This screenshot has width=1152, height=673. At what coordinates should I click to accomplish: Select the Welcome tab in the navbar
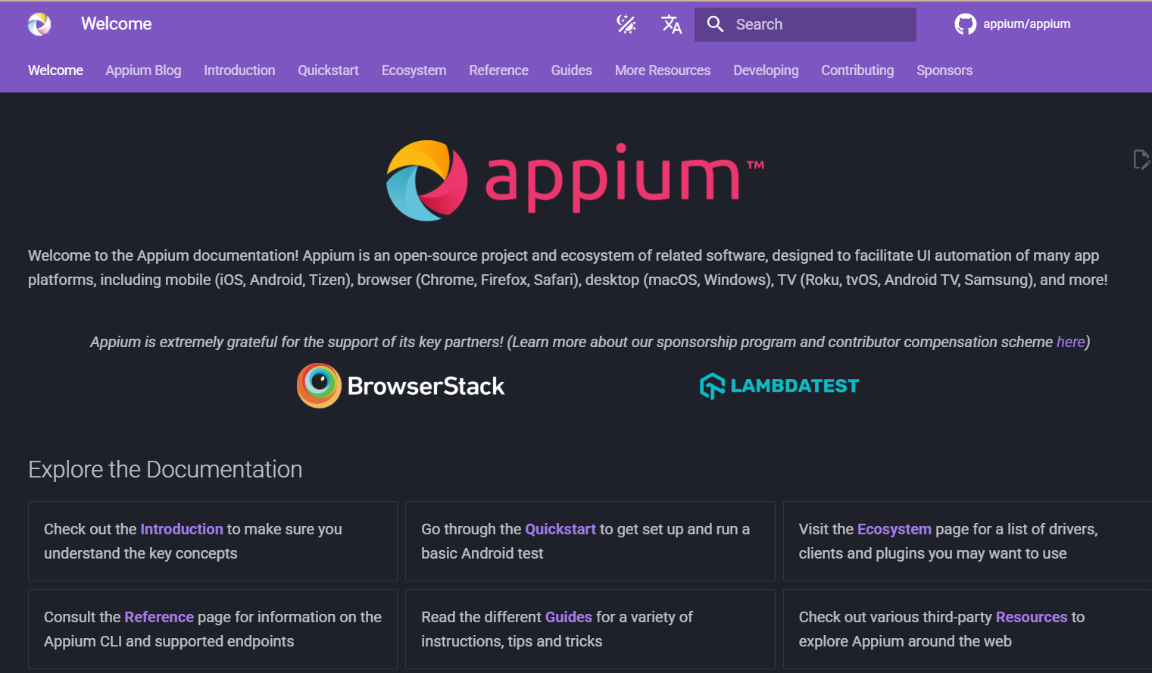point(55,70)
